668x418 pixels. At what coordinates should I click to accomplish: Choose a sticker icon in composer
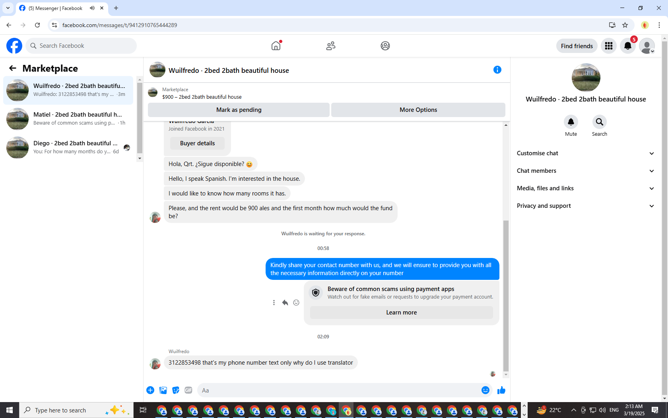point(176,390)
